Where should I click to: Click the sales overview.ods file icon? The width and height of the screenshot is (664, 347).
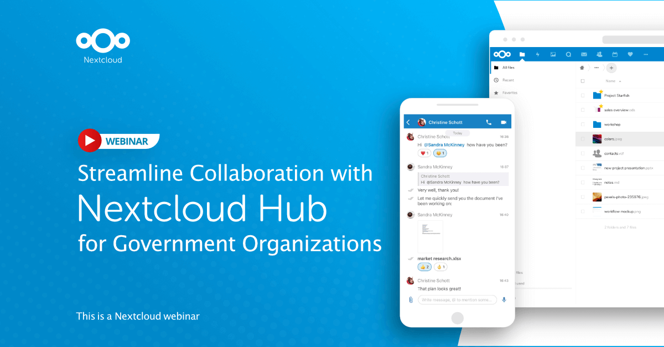tap(597, 110)
